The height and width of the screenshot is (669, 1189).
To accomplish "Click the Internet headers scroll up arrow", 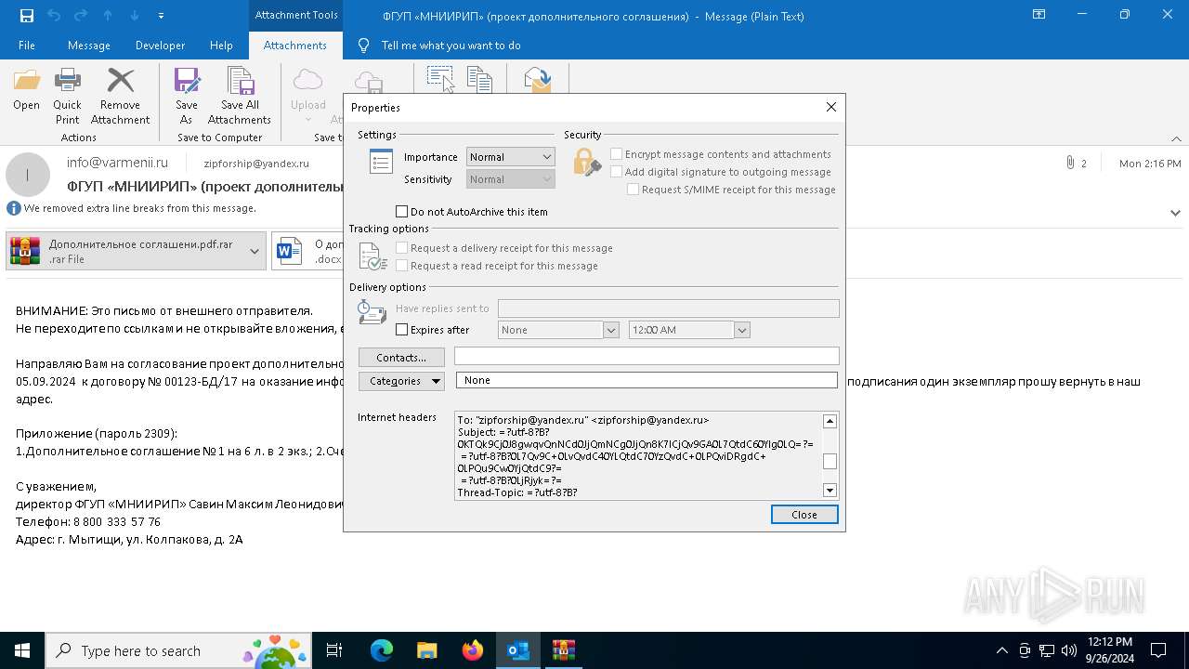I will tap(830, 422).
